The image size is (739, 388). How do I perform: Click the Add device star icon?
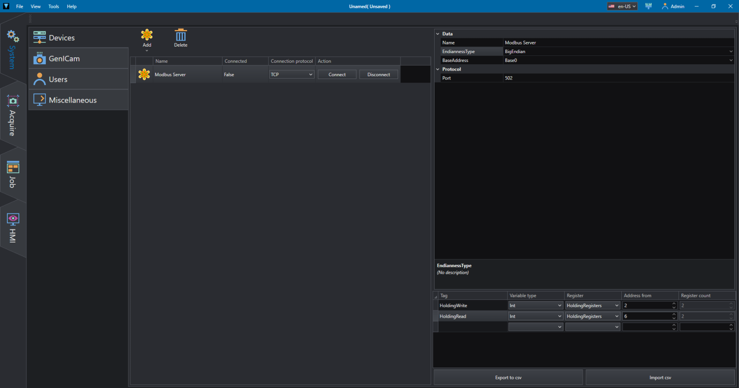point(147,35)
